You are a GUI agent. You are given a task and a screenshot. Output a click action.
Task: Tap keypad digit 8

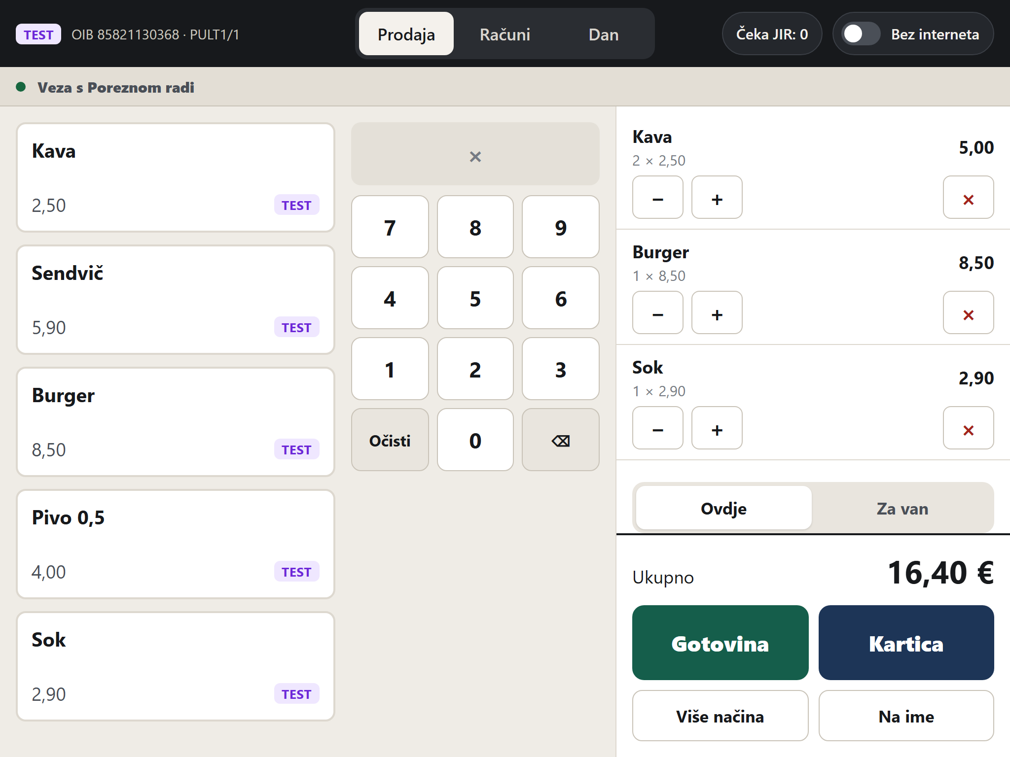(x=475, y=227)
